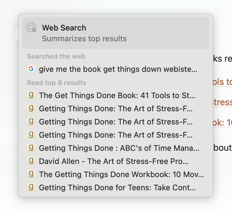Open 'Getting Things Done for Teens' result
The height and width of the screenshot is (210, 232).
(x=117, y=188)
